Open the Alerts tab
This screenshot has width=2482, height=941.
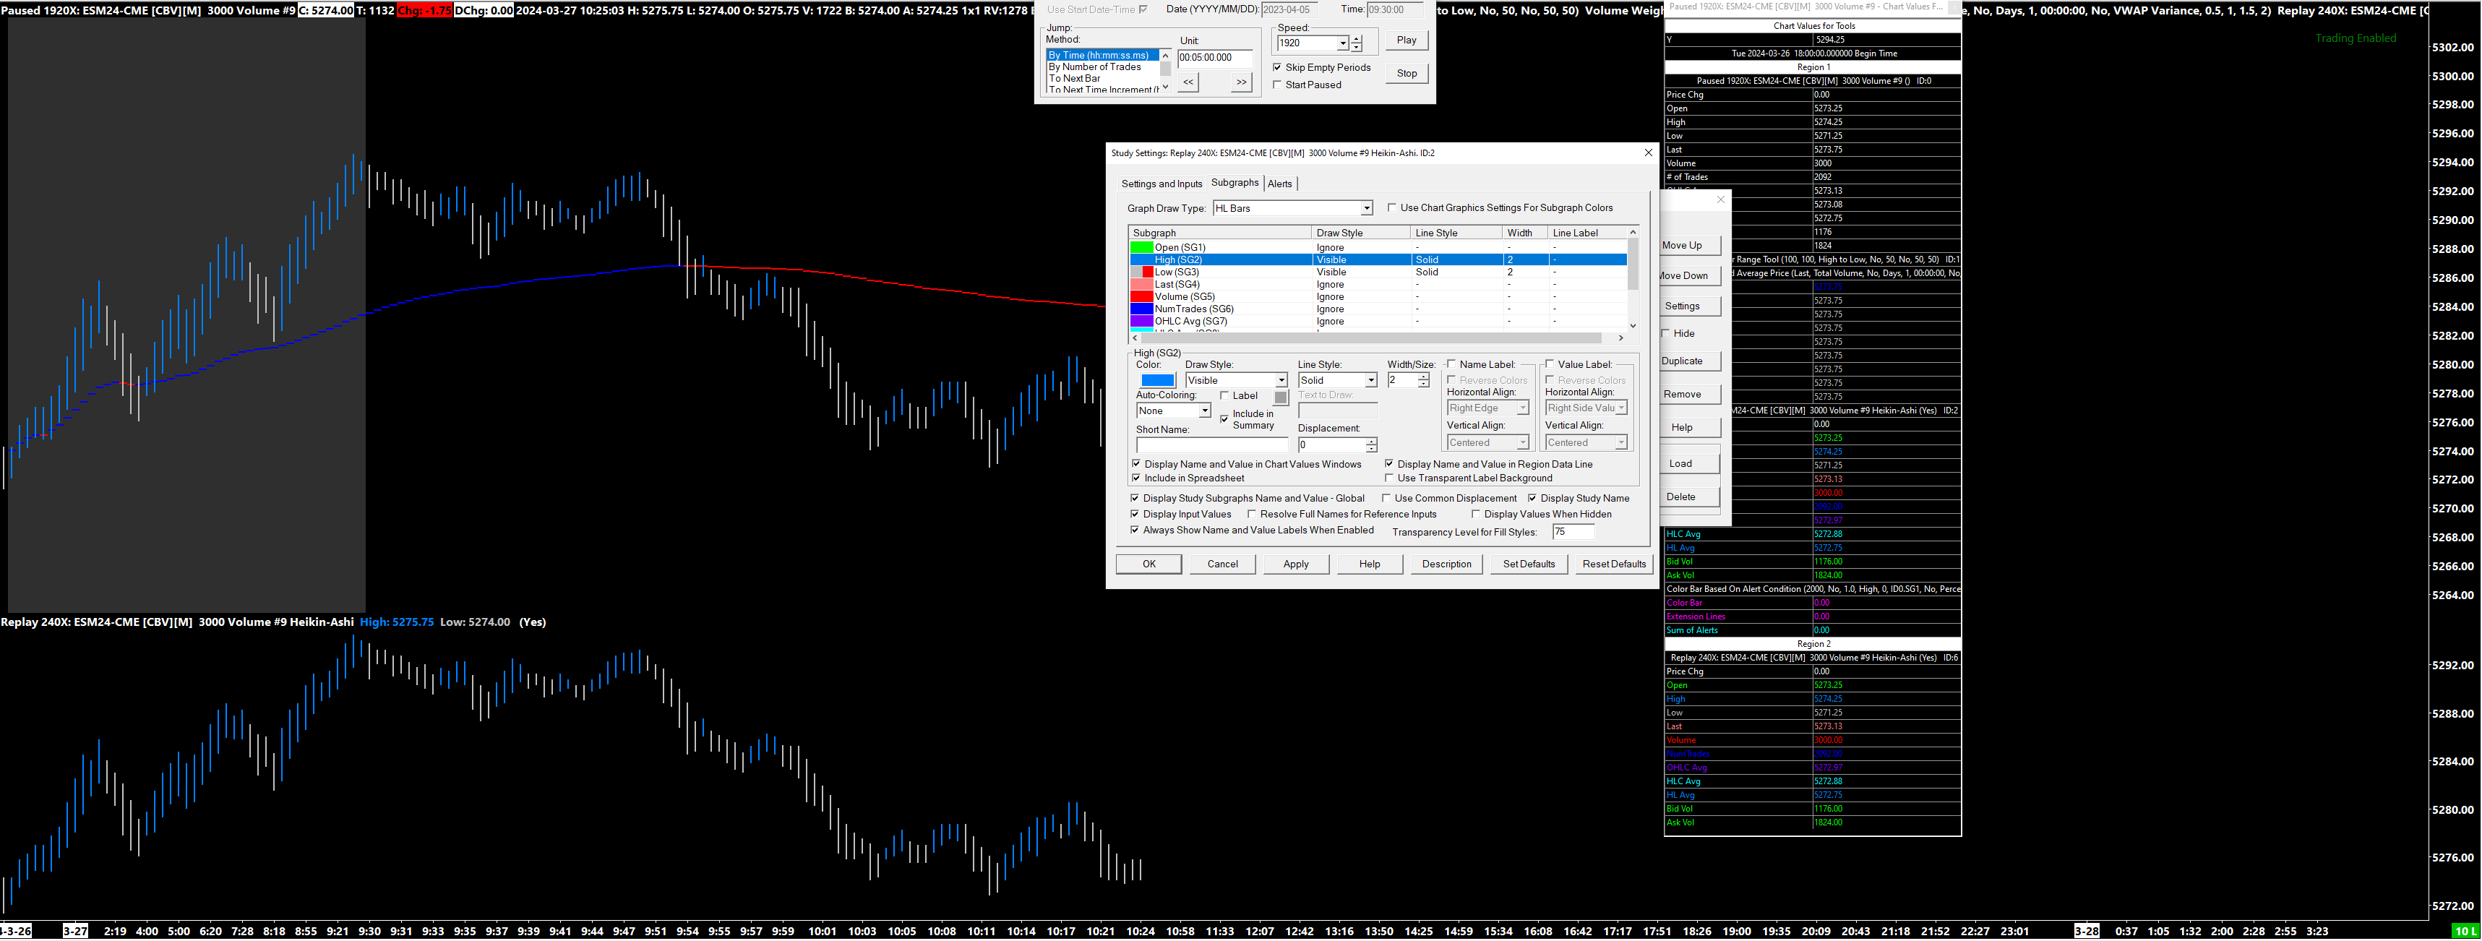pos(1279,184)
